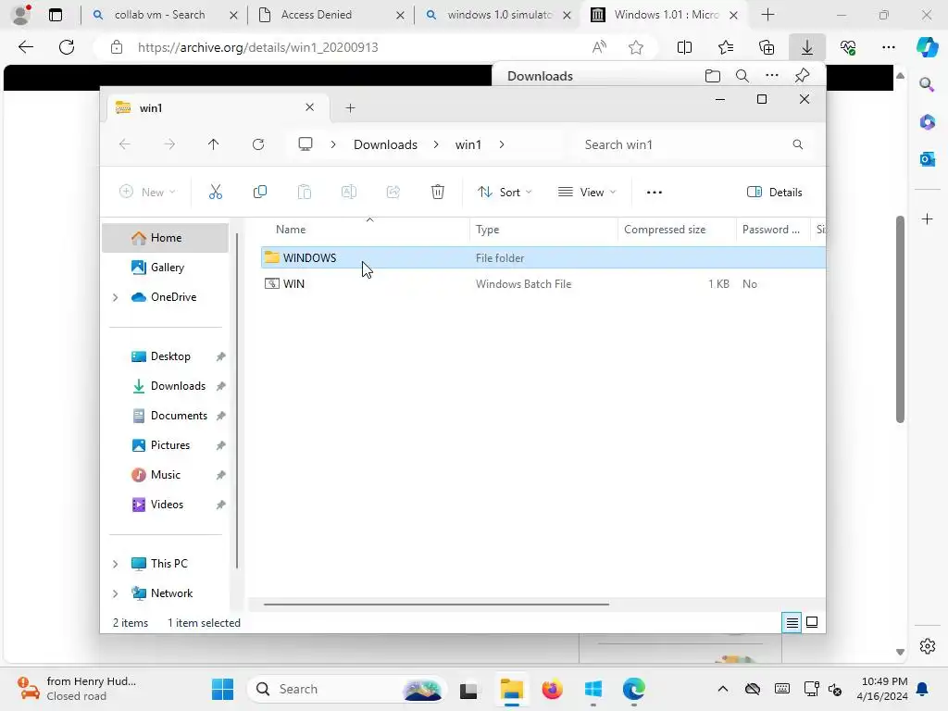Expand chevron after Downloads in breadcrumb
Image resolution: width=948 pixels, height=711 pixels.
click(x=436, y=144)
